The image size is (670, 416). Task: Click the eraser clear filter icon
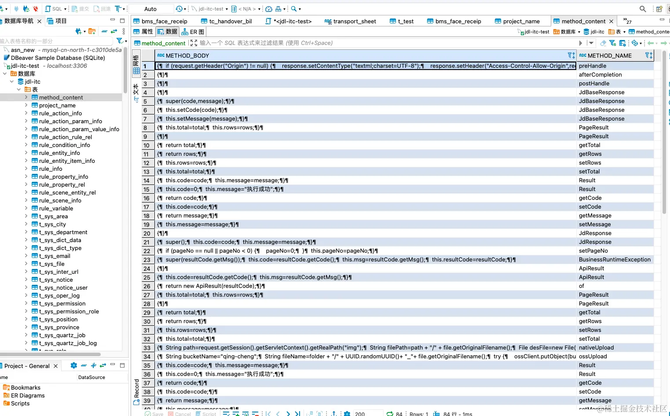point(603,43)
